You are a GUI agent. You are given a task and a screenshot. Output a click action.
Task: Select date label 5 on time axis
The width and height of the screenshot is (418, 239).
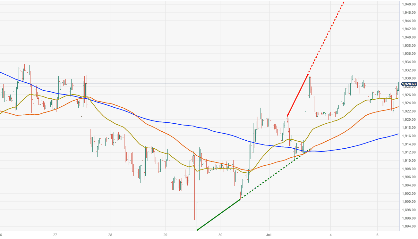tap(378, 235)
